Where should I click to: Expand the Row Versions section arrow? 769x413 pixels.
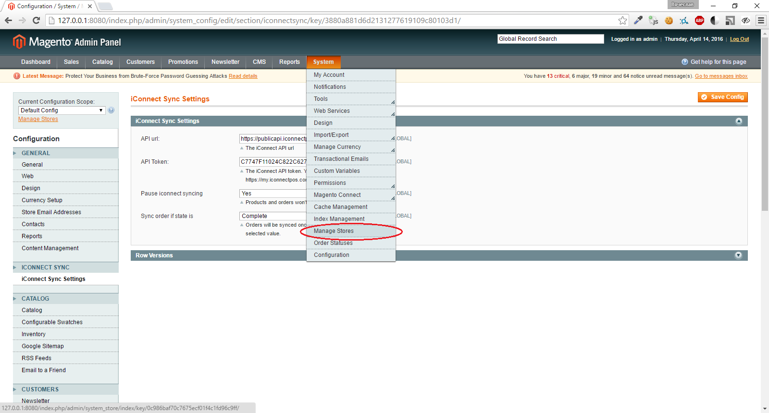coord(739,255)
